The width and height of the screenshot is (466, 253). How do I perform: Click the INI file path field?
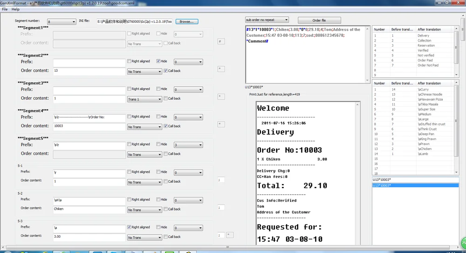click(x=134, y=21)
